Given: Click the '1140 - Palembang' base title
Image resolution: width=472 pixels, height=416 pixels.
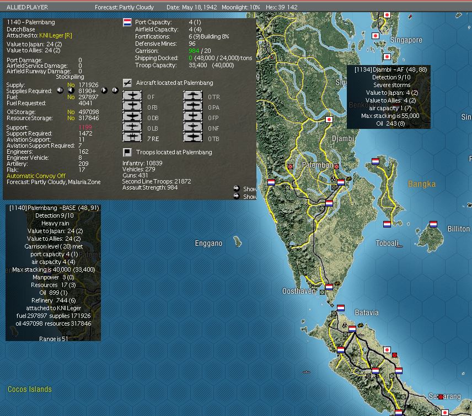Looking at the screenshot, I should (x=31, y=22).
